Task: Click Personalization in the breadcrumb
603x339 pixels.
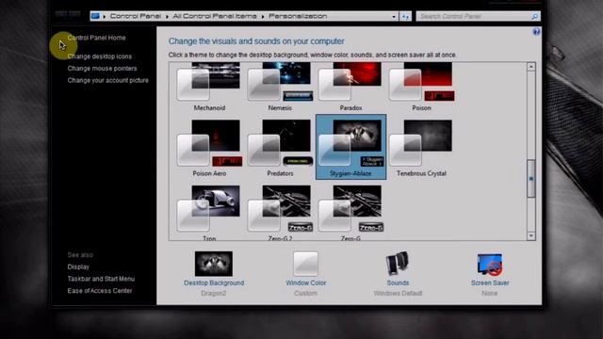Action: (298, 16)
